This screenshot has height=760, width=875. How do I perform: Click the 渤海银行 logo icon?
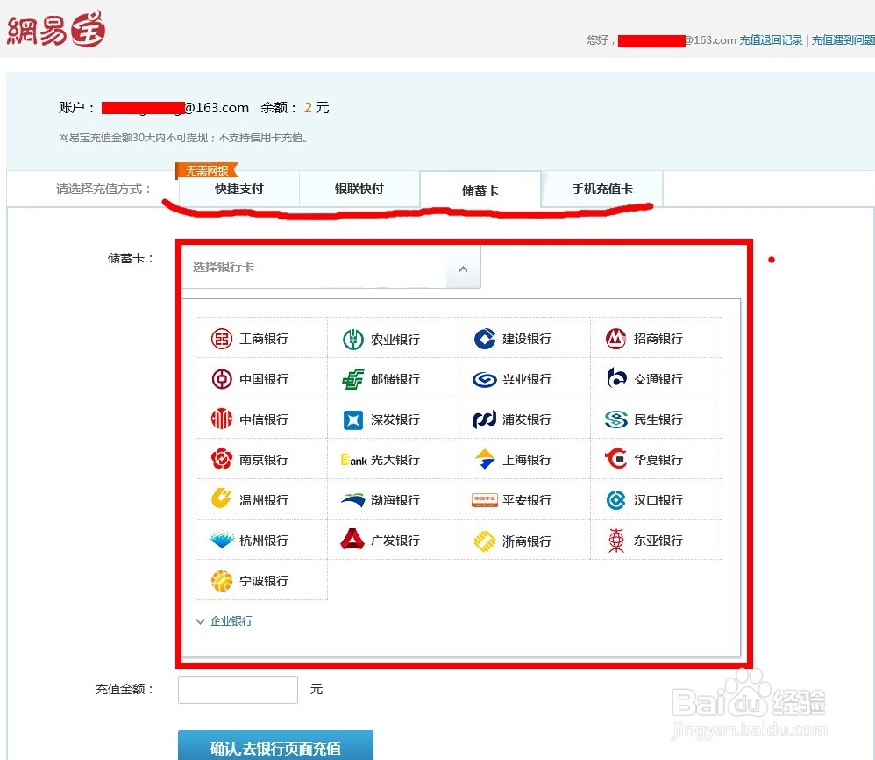[353, 500]
